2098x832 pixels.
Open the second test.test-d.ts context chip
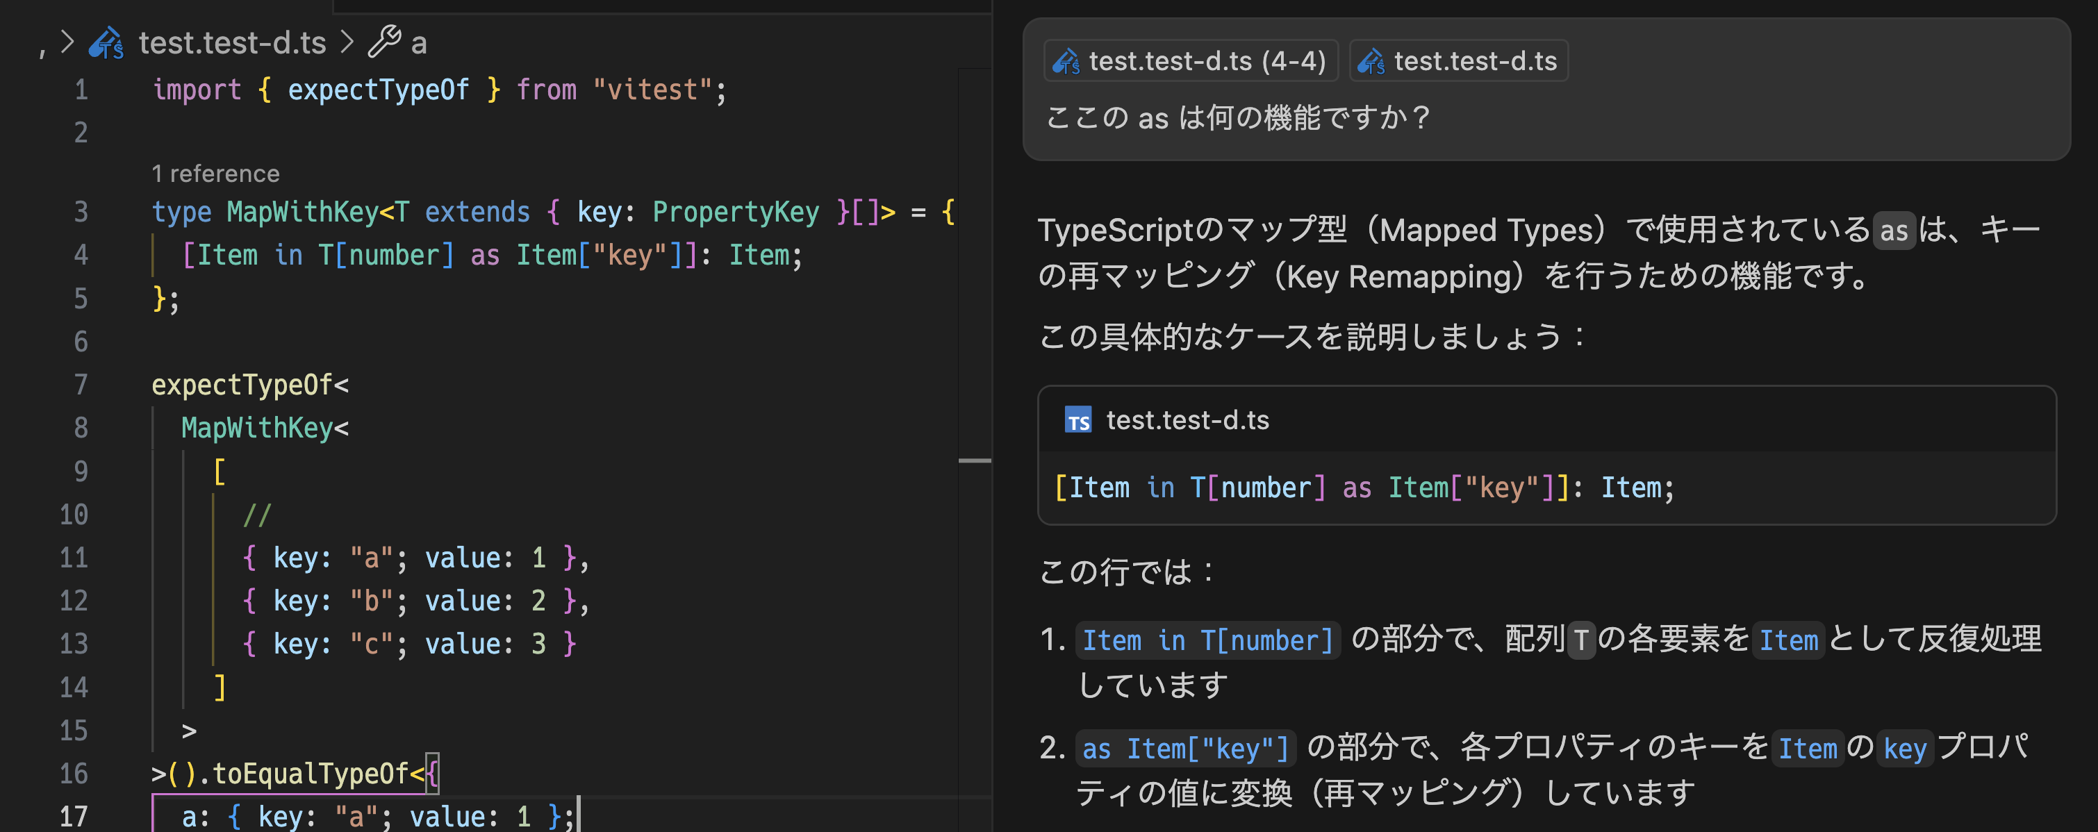coord(1458,61)
